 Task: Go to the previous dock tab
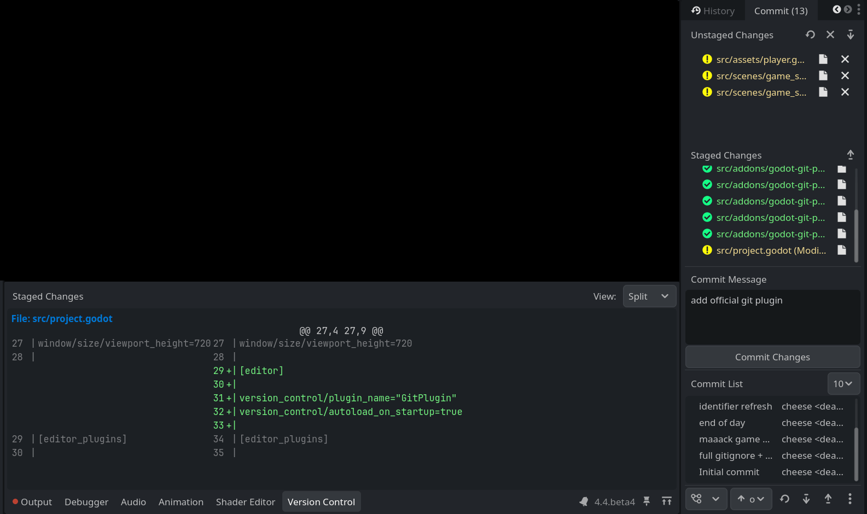[836, 10]
